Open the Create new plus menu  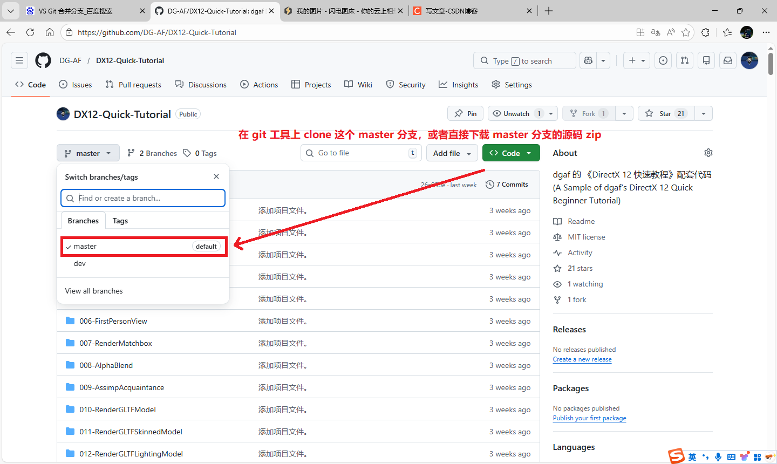[637, 60]
